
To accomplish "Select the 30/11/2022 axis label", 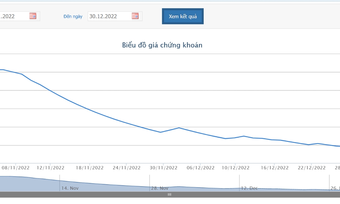I will pos(164,168).
